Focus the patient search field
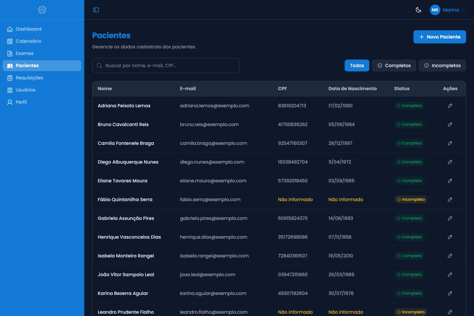The width and height of the screenshot is (474, 316). 166,65
